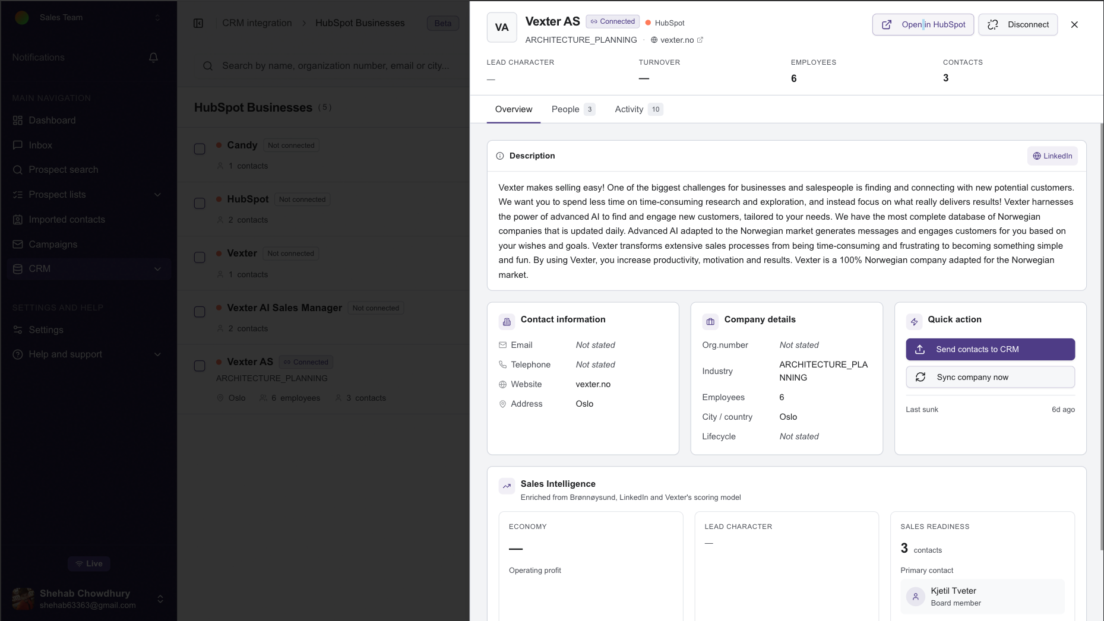Open the LinkedIn link button
The width and height of the screenshot is (1104, 621).
coord(1052,156)
